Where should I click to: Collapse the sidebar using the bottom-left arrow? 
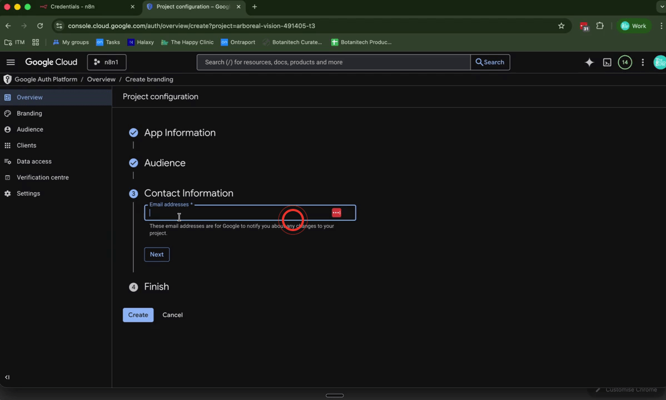pos(7,377)
